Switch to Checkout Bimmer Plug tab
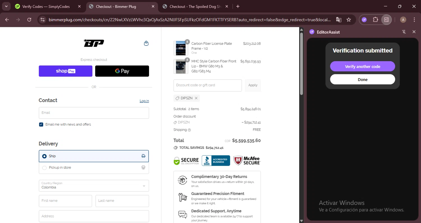The height and width of the screenshot is (223, 421). tap(122, 6)
